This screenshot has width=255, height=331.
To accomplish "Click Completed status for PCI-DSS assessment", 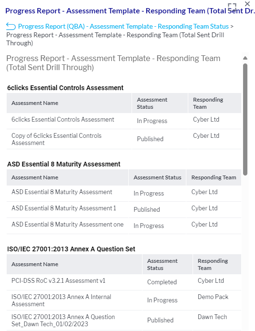I will click(162, 282).
